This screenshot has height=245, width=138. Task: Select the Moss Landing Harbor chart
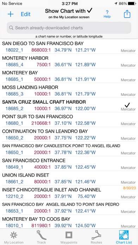pyautogui.click(x=69, y=90)
